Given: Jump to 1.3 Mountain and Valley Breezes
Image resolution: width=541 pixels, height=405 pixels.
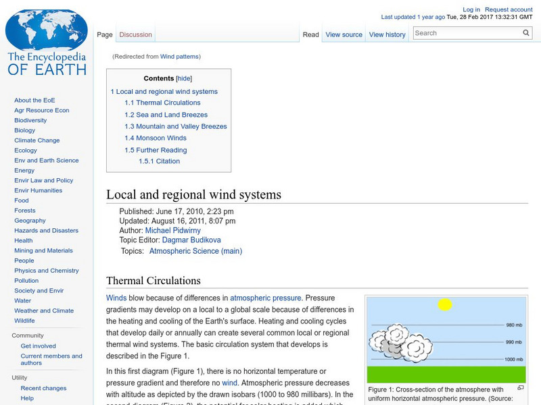Looking at the screenshot, I should [176, 126].
